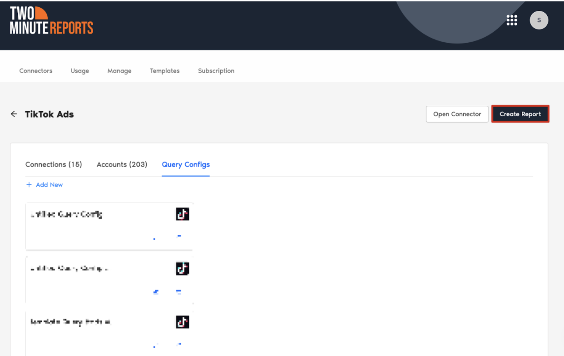Click the Open Connector button
The image size is (564, 356).
coord(457,114)
